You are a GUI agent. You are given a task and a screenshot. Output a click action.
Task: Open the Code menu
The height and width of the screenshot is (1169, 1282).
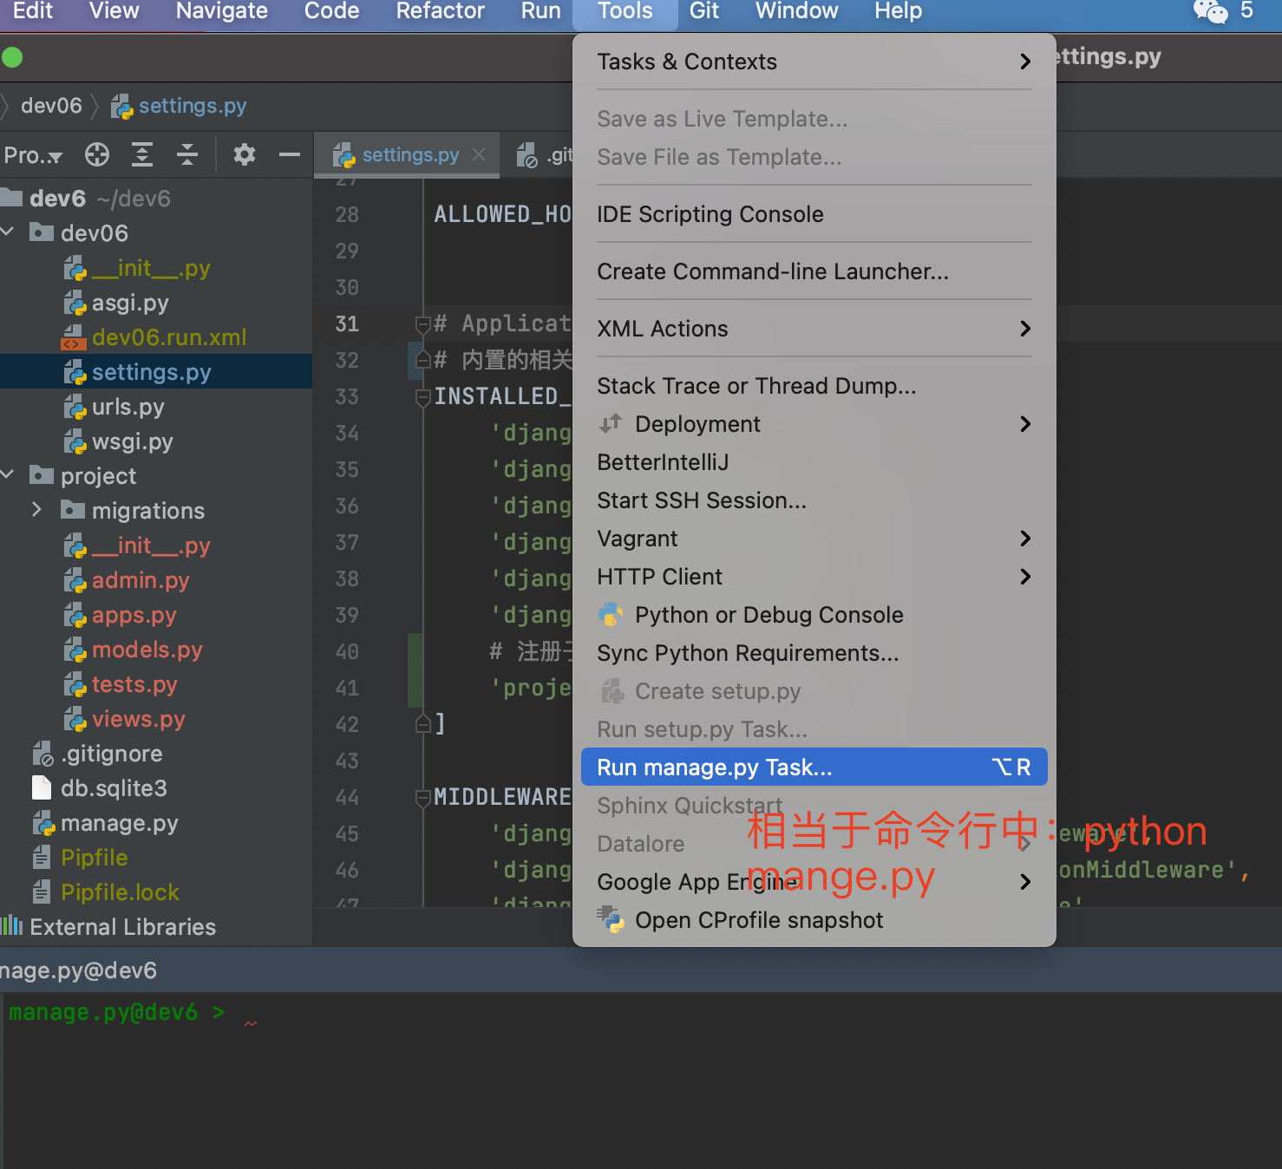[331, 11]
